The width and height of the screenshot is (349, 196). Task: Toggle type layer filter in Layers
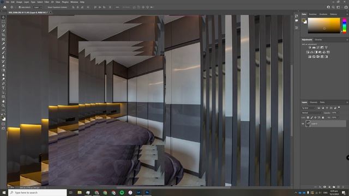[327, 108]
